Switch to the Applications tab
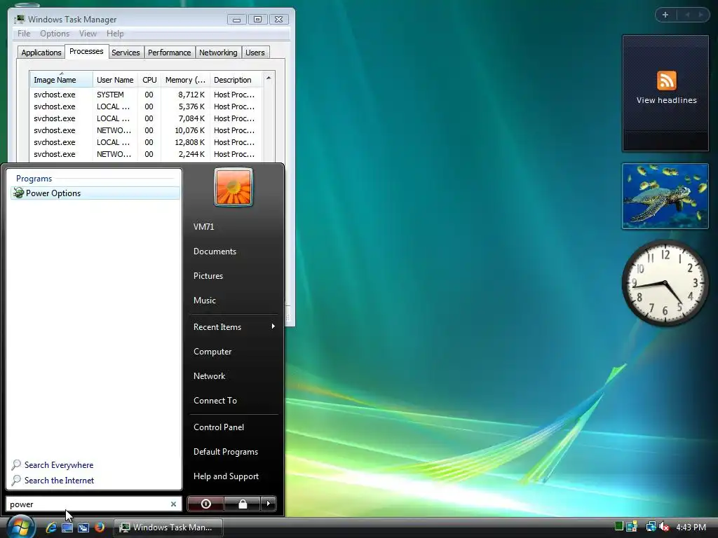Image resolution: width=718 pixels, height=538 pixels. (x=41, y=52)
